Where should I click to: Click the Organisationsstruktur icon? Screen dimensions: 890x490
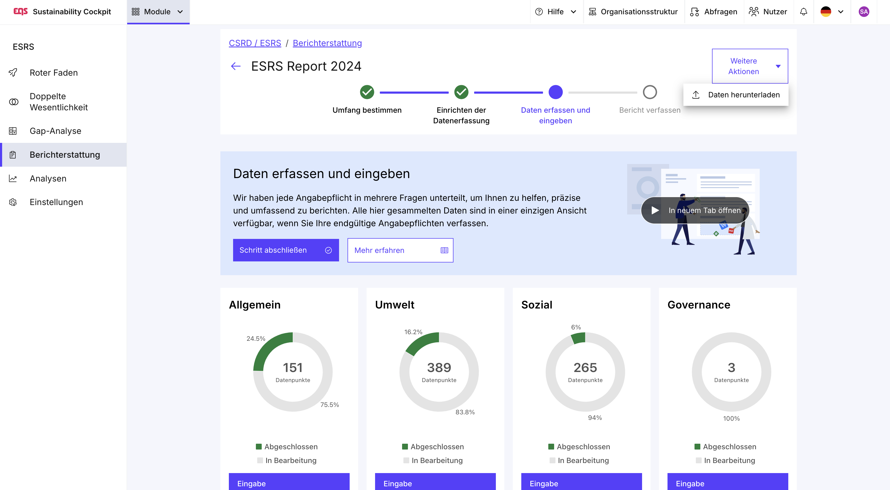pyautogui.click(x=593, y=12)
